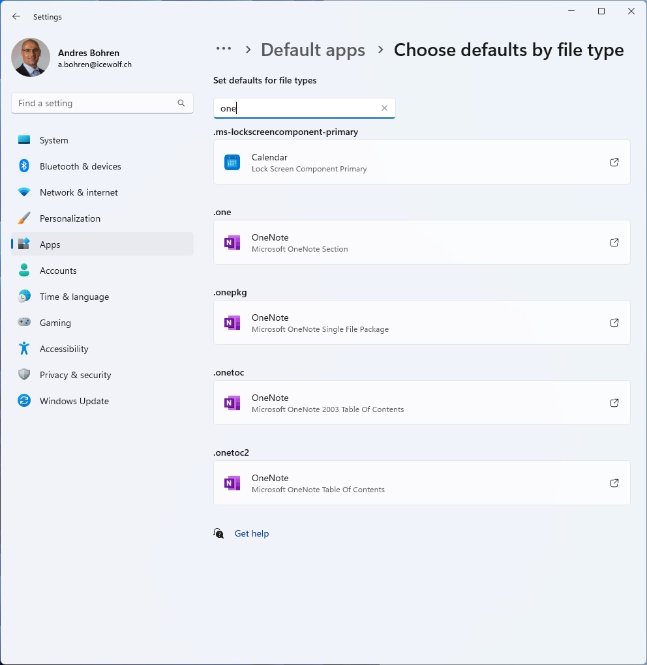Open Bluetooth & devices settings
Screen dimensions: 647x665
102,166
